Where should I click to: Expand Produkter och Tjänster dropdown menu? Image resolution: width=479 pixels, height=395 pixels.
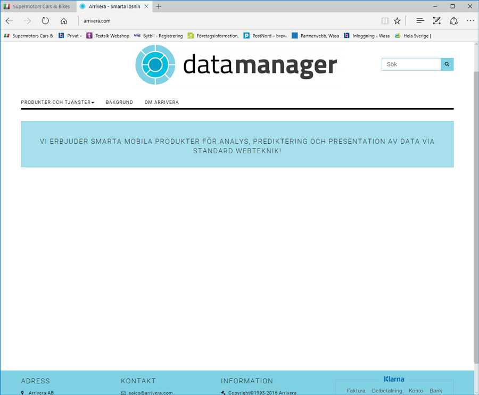[x=57, y=102]
